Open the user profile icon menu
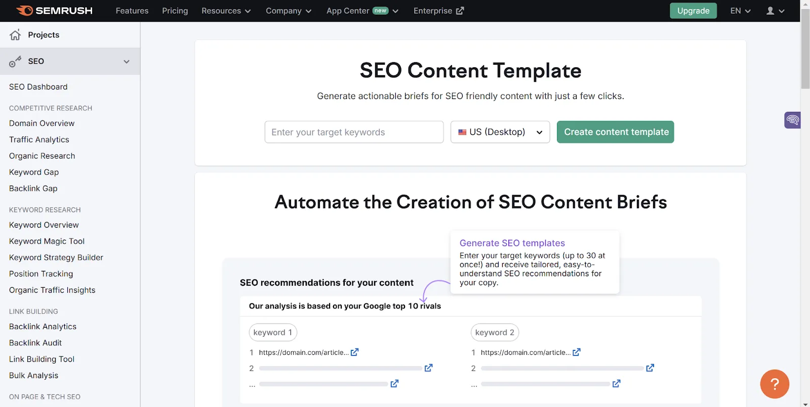 775,11
